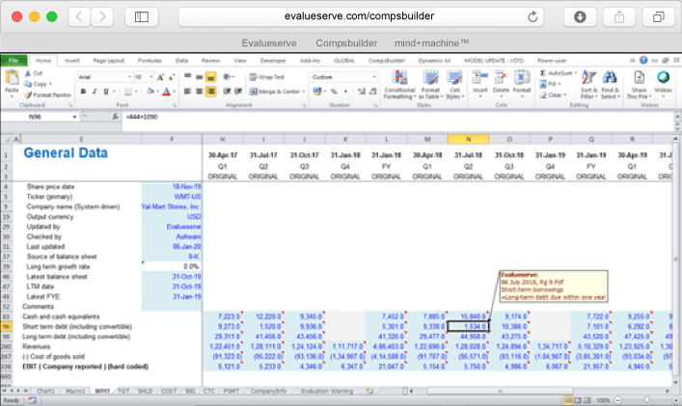
Task: Toggle Align Text Right
Action: pyautogui.click(x=210, y=92)
